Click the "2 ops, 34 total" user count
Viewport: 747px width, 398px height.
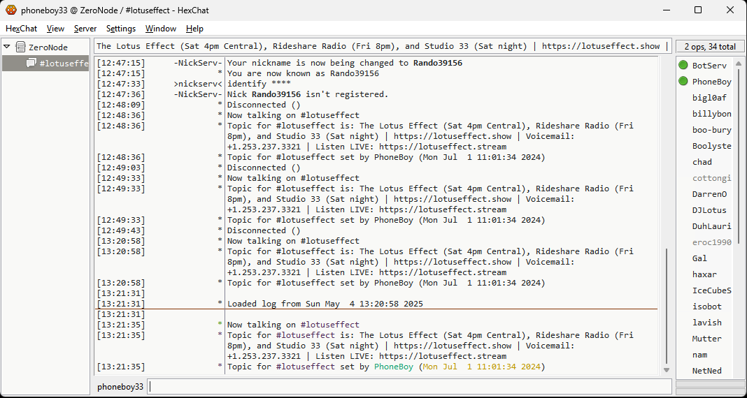(x=709, y=47)
